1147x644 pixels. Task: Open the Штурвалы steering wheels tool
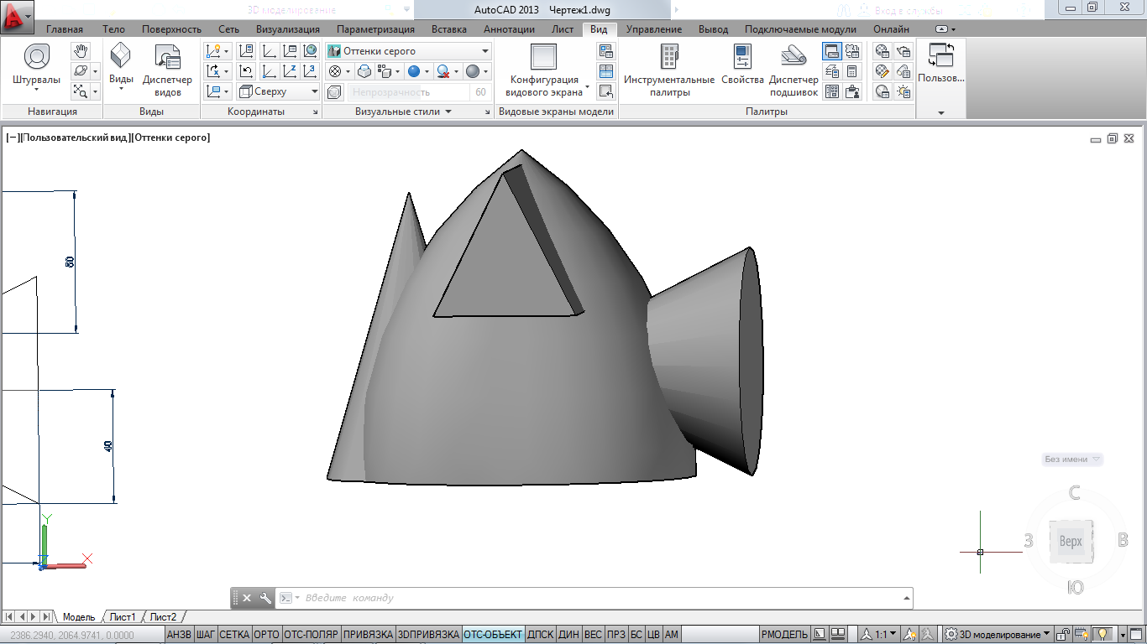(36, 66)
